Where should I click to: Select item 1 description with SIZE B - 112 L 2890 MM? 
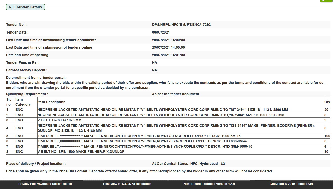click(x=163, y=110)
